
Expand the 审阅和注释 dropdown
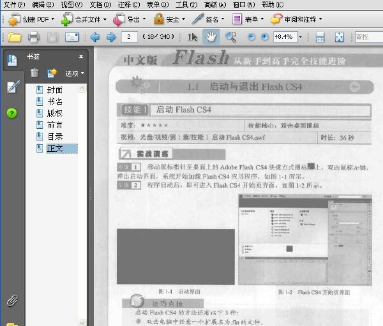(320, 19)
